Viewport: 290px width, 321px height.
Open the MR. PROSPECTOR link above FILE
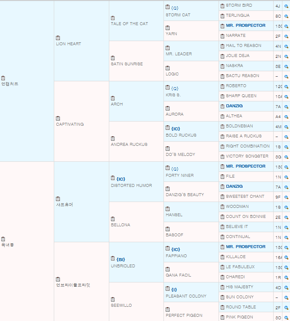(x=245, y=166)
